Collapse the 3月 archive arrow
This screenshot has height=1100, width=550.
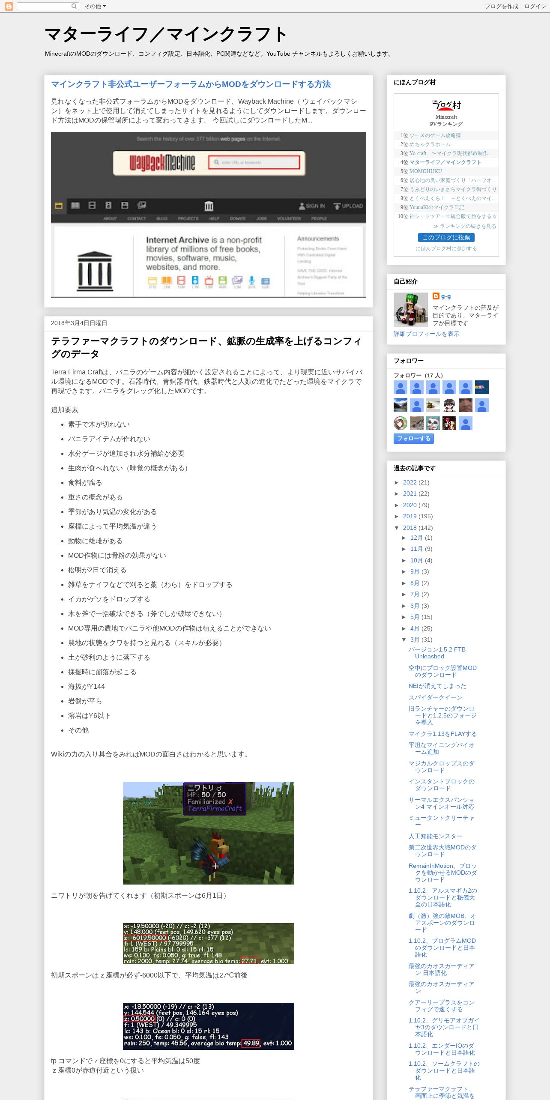[404, 640]
